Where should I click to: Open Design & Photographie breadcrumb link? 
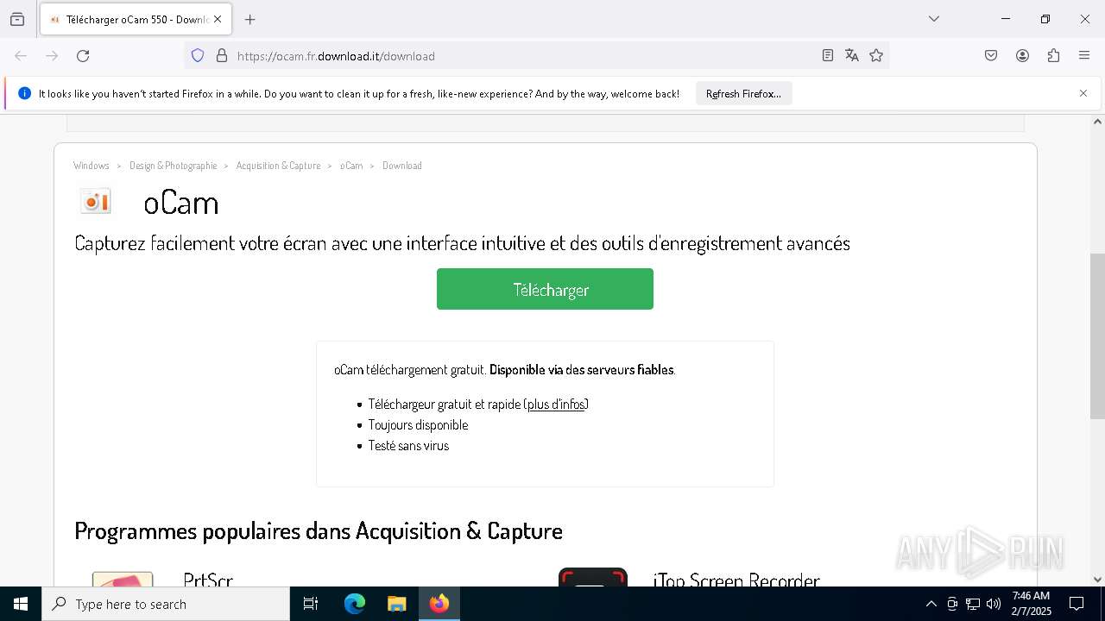coord(174,166)
